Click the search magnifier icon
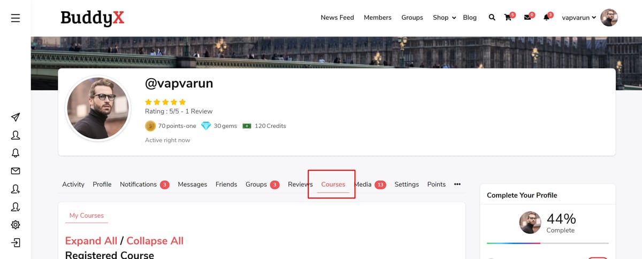This screenshot has height=259, width=642. 492,18
